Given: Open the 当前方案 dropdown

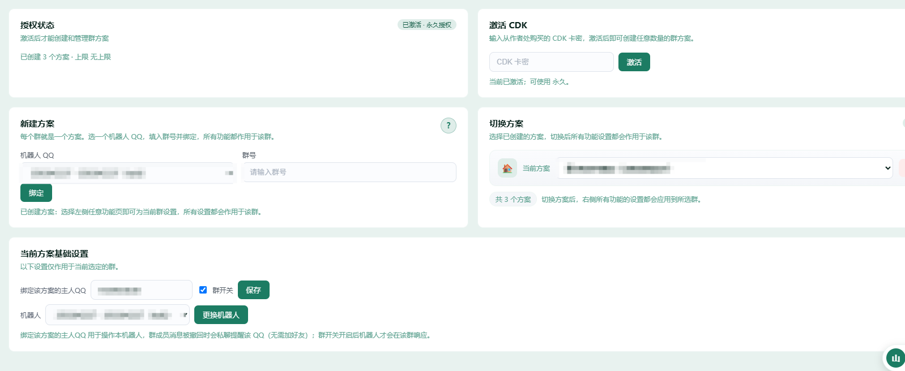Looking at the screenshot, I should click(725, 168).
